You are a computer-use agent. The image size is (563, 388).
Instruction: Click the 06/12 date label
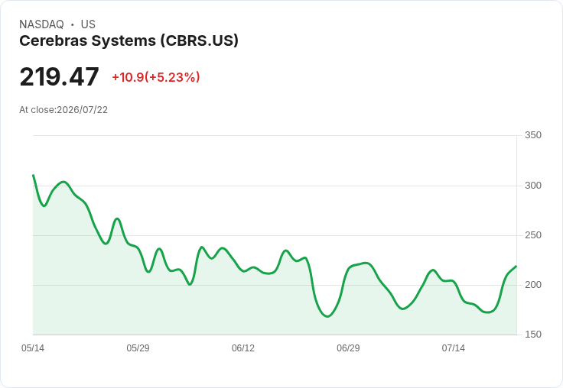(243, 348)
